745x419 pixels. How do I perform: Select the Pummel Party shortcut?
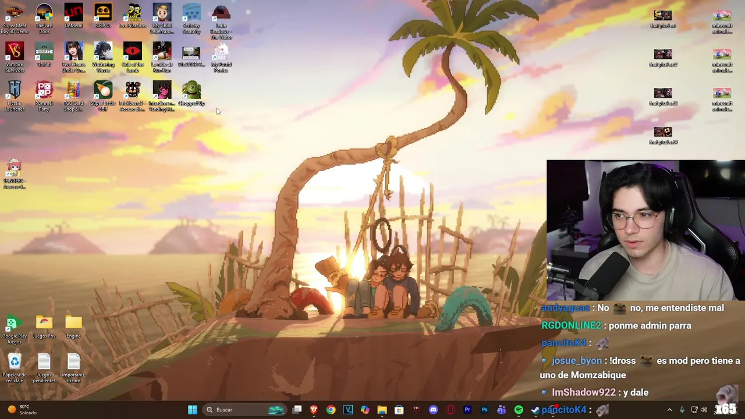[44, 97]
